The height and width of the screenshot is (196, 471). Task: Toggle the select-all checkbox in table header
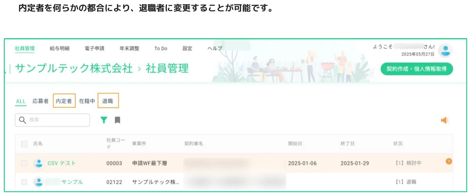pyautogui.click(x=24, y=144)
